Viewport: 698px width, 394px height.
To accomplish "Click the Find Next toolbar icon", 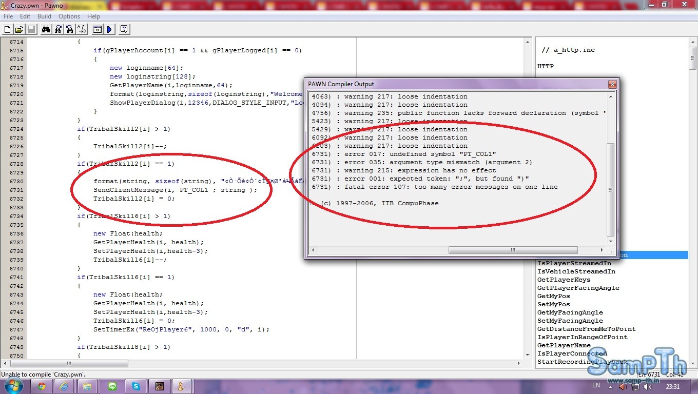I will [57, 29].
